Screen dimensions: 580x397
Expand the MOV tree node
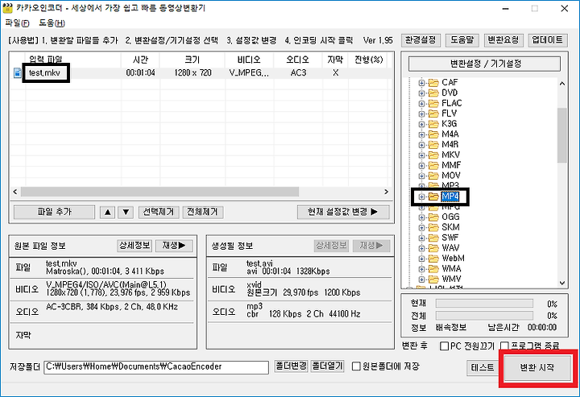(x=421, y=176)
